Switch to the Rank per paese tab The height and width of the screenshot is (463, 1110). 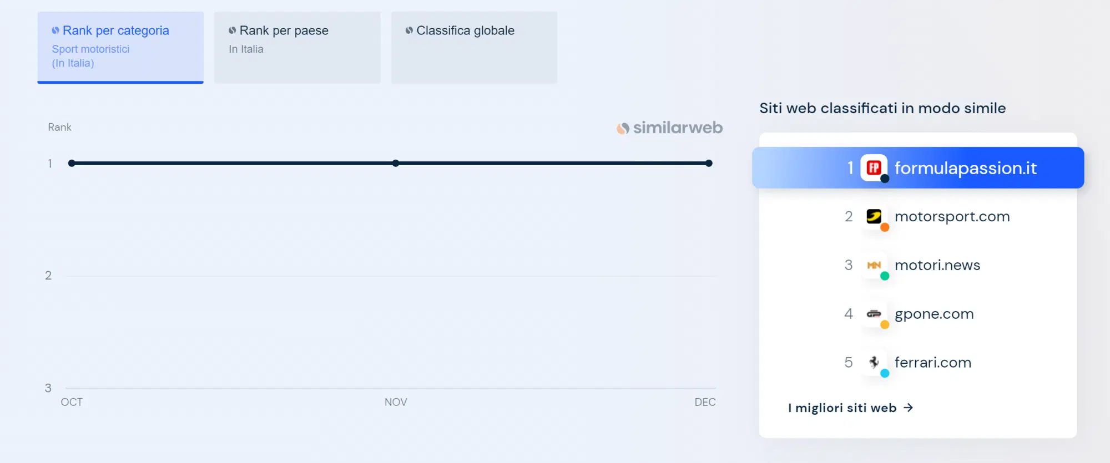(x=297, y=47)
